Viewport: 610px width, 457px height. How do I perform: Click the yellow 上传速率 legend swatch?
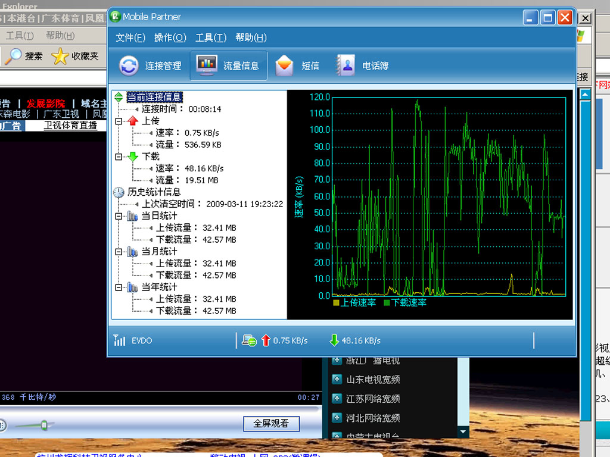tap(337, 302)
